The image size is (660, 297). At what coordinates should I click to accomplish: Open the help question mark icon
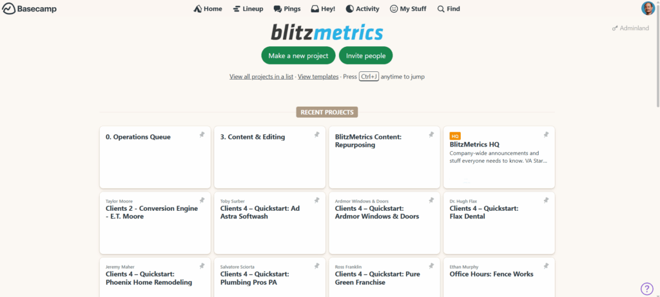tap(647, 289)
